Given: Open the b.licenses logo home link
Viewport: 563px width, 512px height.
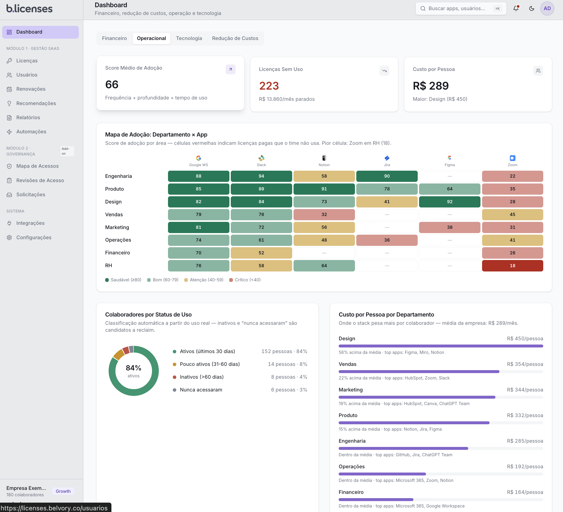Looking at the screenshot, I should [x=29, y=9].
